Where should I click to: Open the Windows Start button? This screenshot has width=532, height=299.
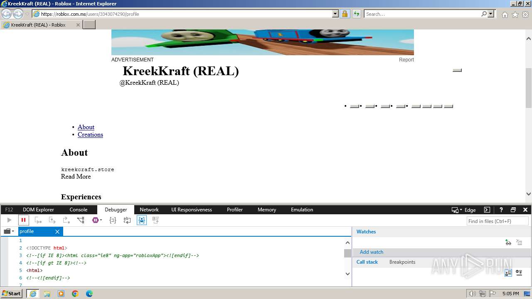pos(12,294)
